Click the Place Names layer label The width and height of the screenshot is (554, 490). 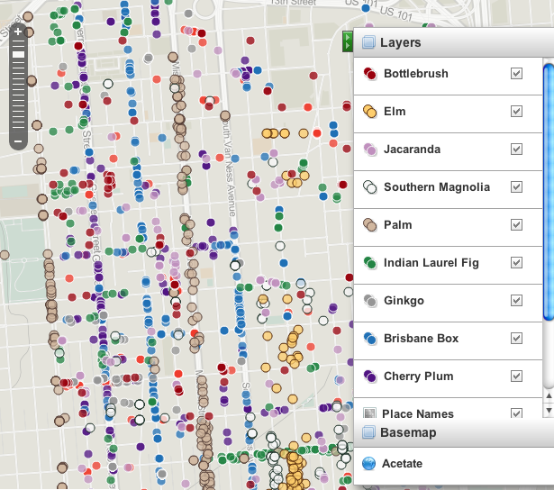[x=418, y=414]
